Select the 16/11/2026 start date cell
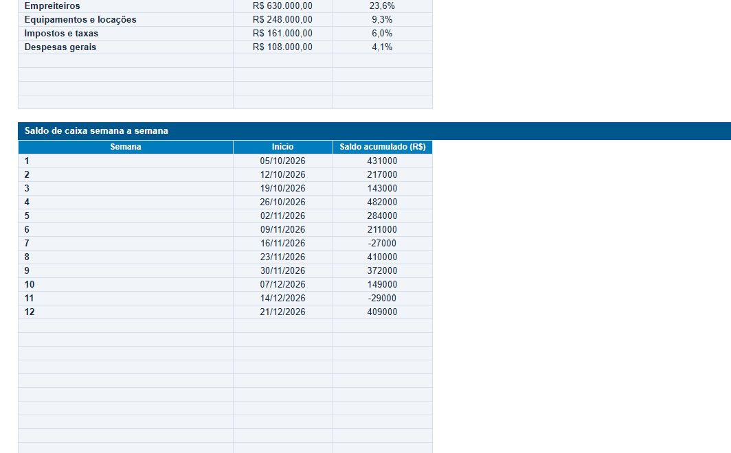The image size is (731, 453). [283, 244]
